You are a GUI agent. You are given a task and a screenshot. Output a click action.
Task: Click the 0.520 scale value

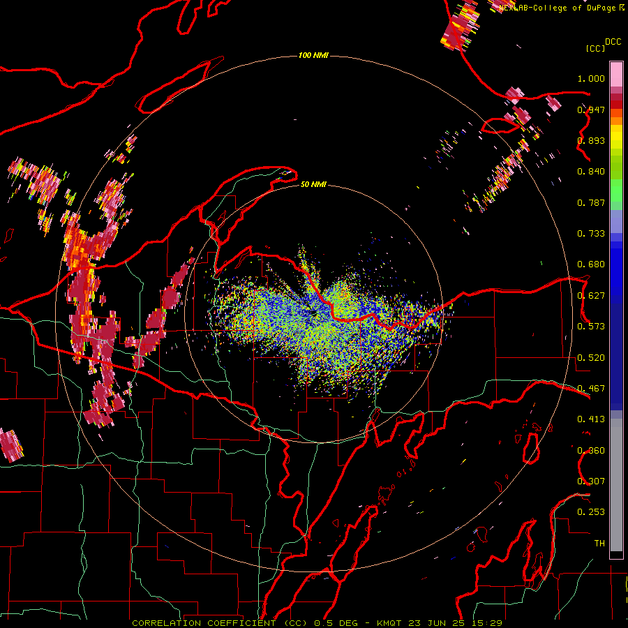[x=591, y=358]
